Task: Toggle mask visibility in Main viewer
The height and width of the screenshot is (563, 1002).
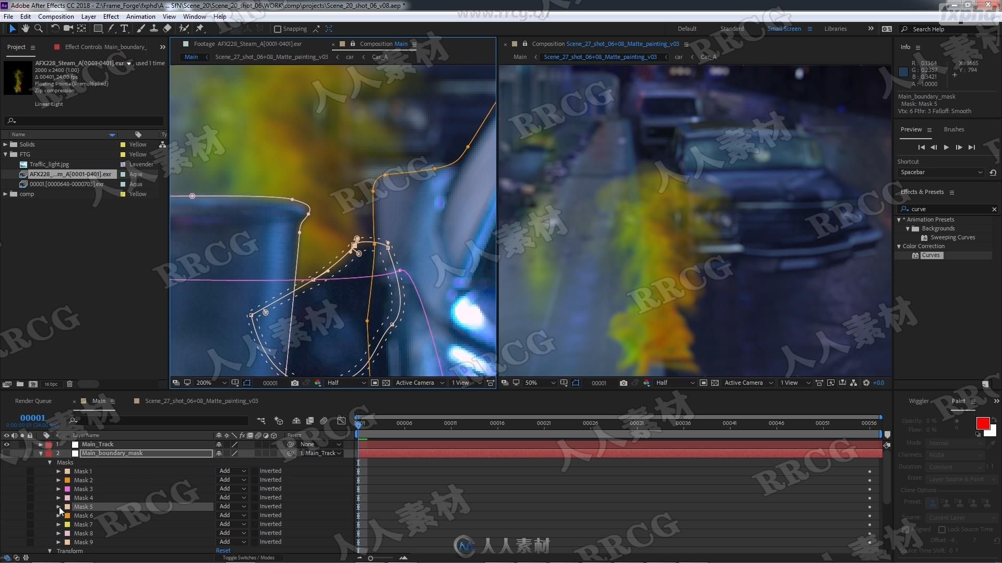Action: tap(247, 383)
